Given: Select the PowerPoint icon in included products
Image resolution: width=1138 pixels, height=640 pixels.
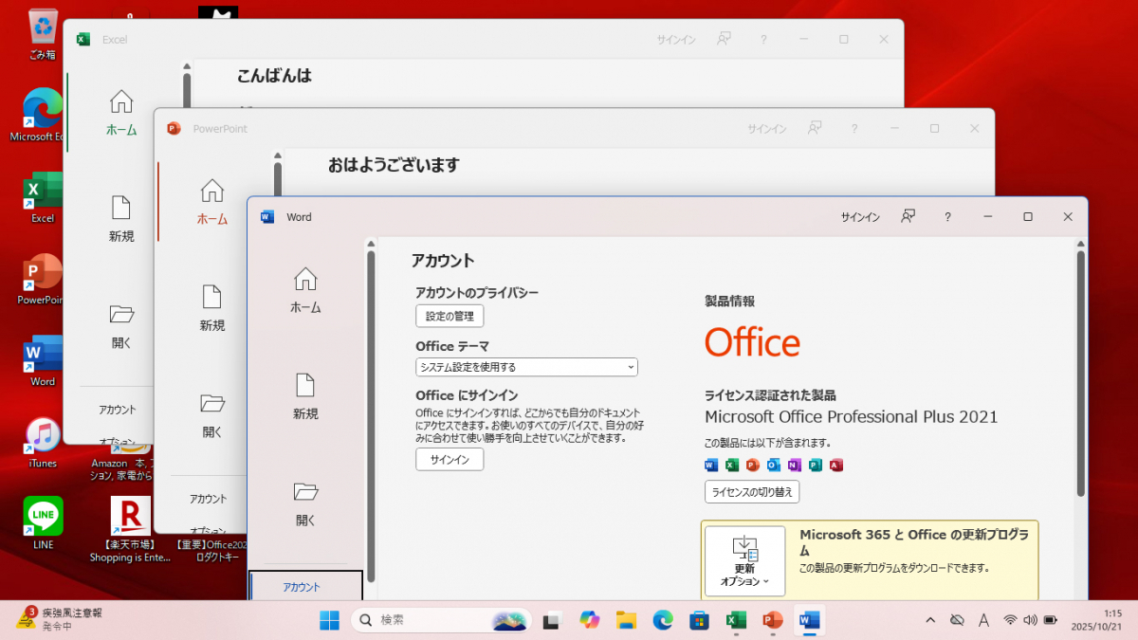Looking at the screenshot, I should point(751,465).
